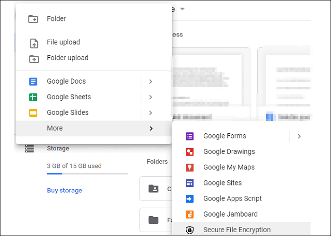
Task: Click the orange Google Jamboard icon
Action: pos(190,214)
